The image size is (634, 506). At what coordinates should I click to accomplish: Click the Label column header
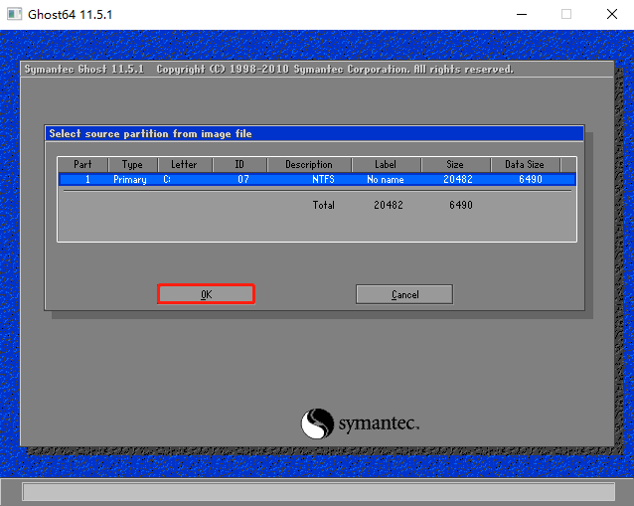(x=386, y=165)
